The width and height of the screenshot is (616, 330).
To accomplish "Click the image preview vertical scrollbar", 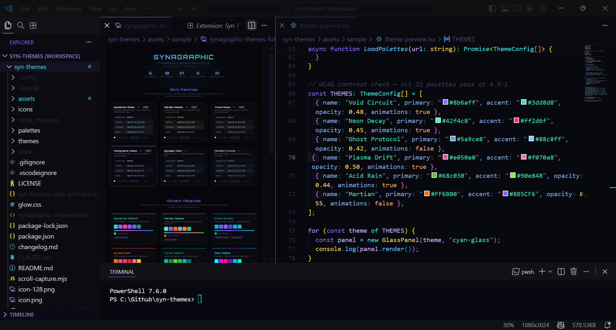I will [272, 103].
